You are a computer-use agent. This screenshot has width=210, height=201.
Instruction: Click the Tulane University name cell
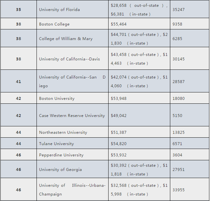click(x=56, y=144)
